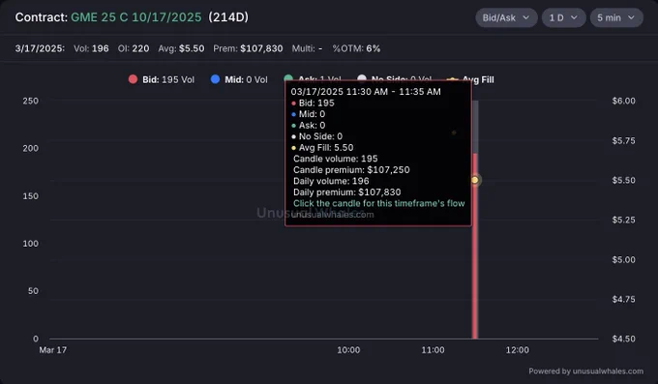This screenshot has height=384, width=658.
Task: Open the Bid/Ask dropdown
Action: pos(506,17)
